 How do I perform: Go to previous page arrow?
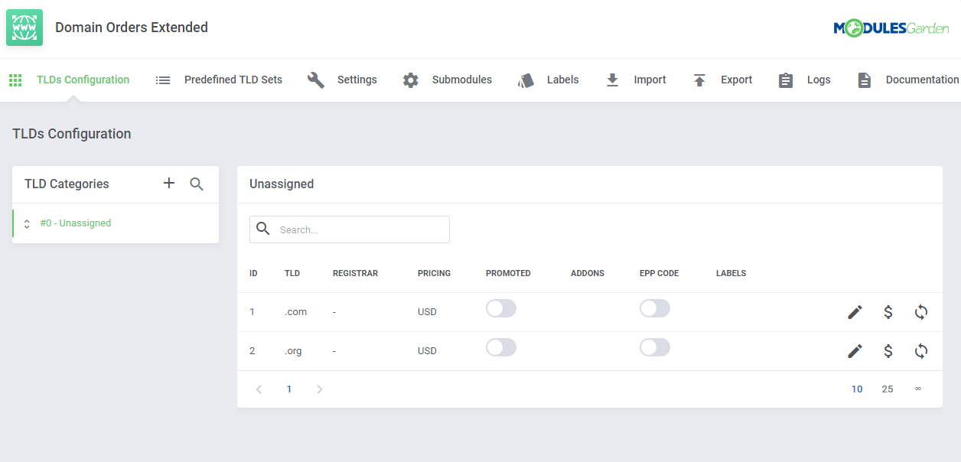tap(259, 389)
